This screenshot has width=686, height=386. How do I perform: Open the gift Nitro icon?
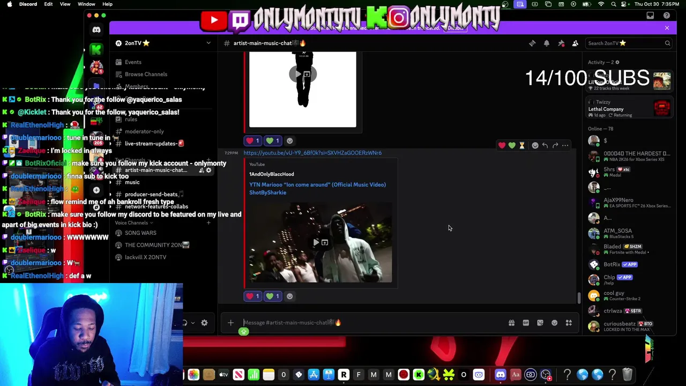tap(511, 323)
